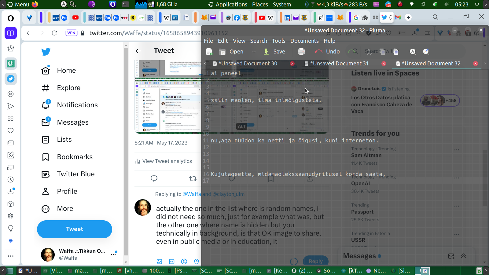Click the reply speech bubble icon
The width and height of the screenshot is (489, 275).
click(154, 178)
